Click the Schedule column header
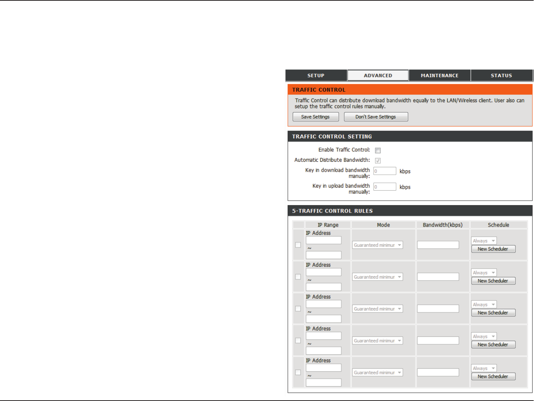 coord(499,225)
